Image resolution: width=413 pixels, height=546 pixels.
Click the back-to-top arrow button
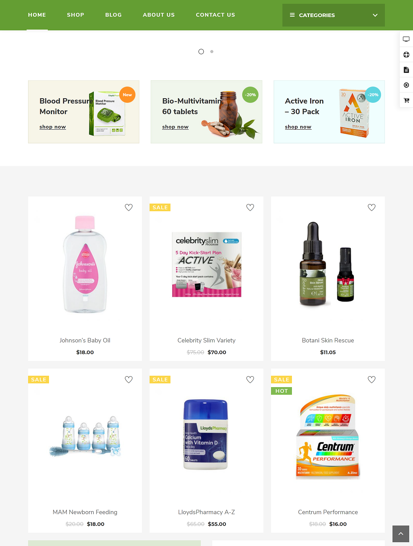(401, 534)
